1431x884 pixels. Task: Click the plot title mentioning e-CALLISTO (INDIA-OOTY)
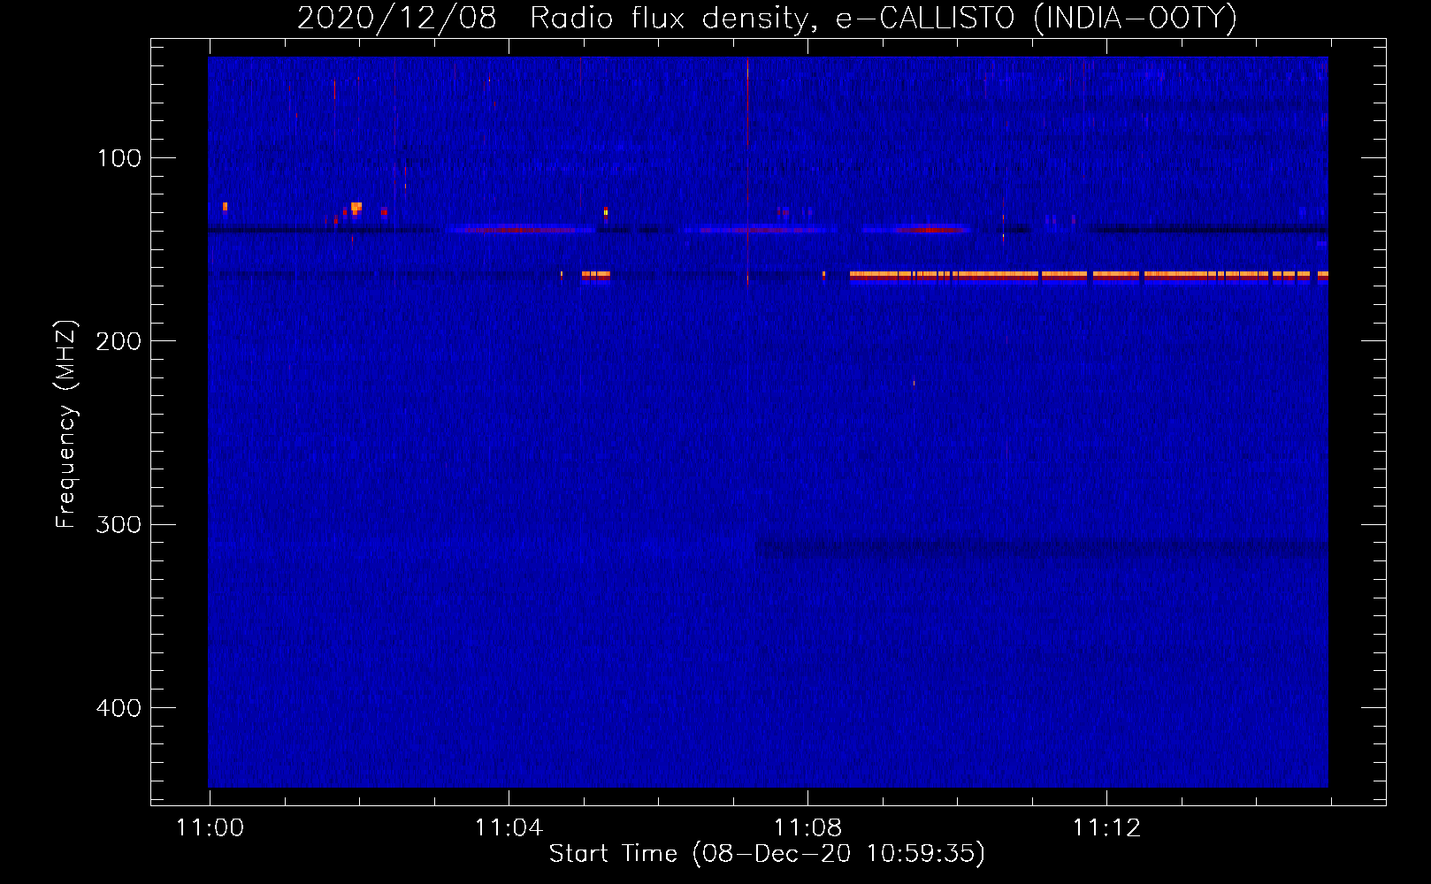[767, 18]
